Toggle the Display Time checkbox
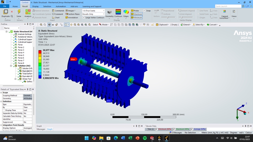This screenshot has width=253, height=142. 4,110
